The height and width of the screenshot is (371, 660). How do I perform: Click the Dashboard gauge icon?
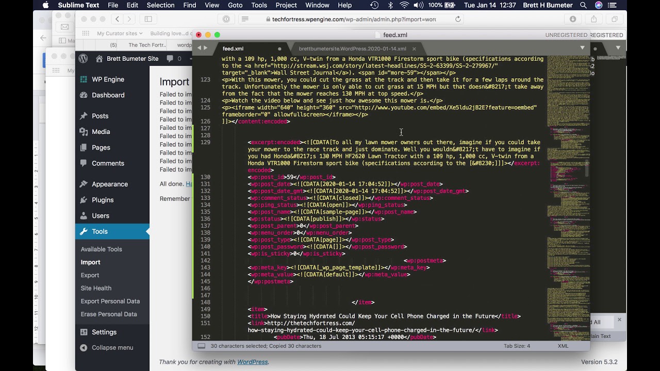click(84, 95)
